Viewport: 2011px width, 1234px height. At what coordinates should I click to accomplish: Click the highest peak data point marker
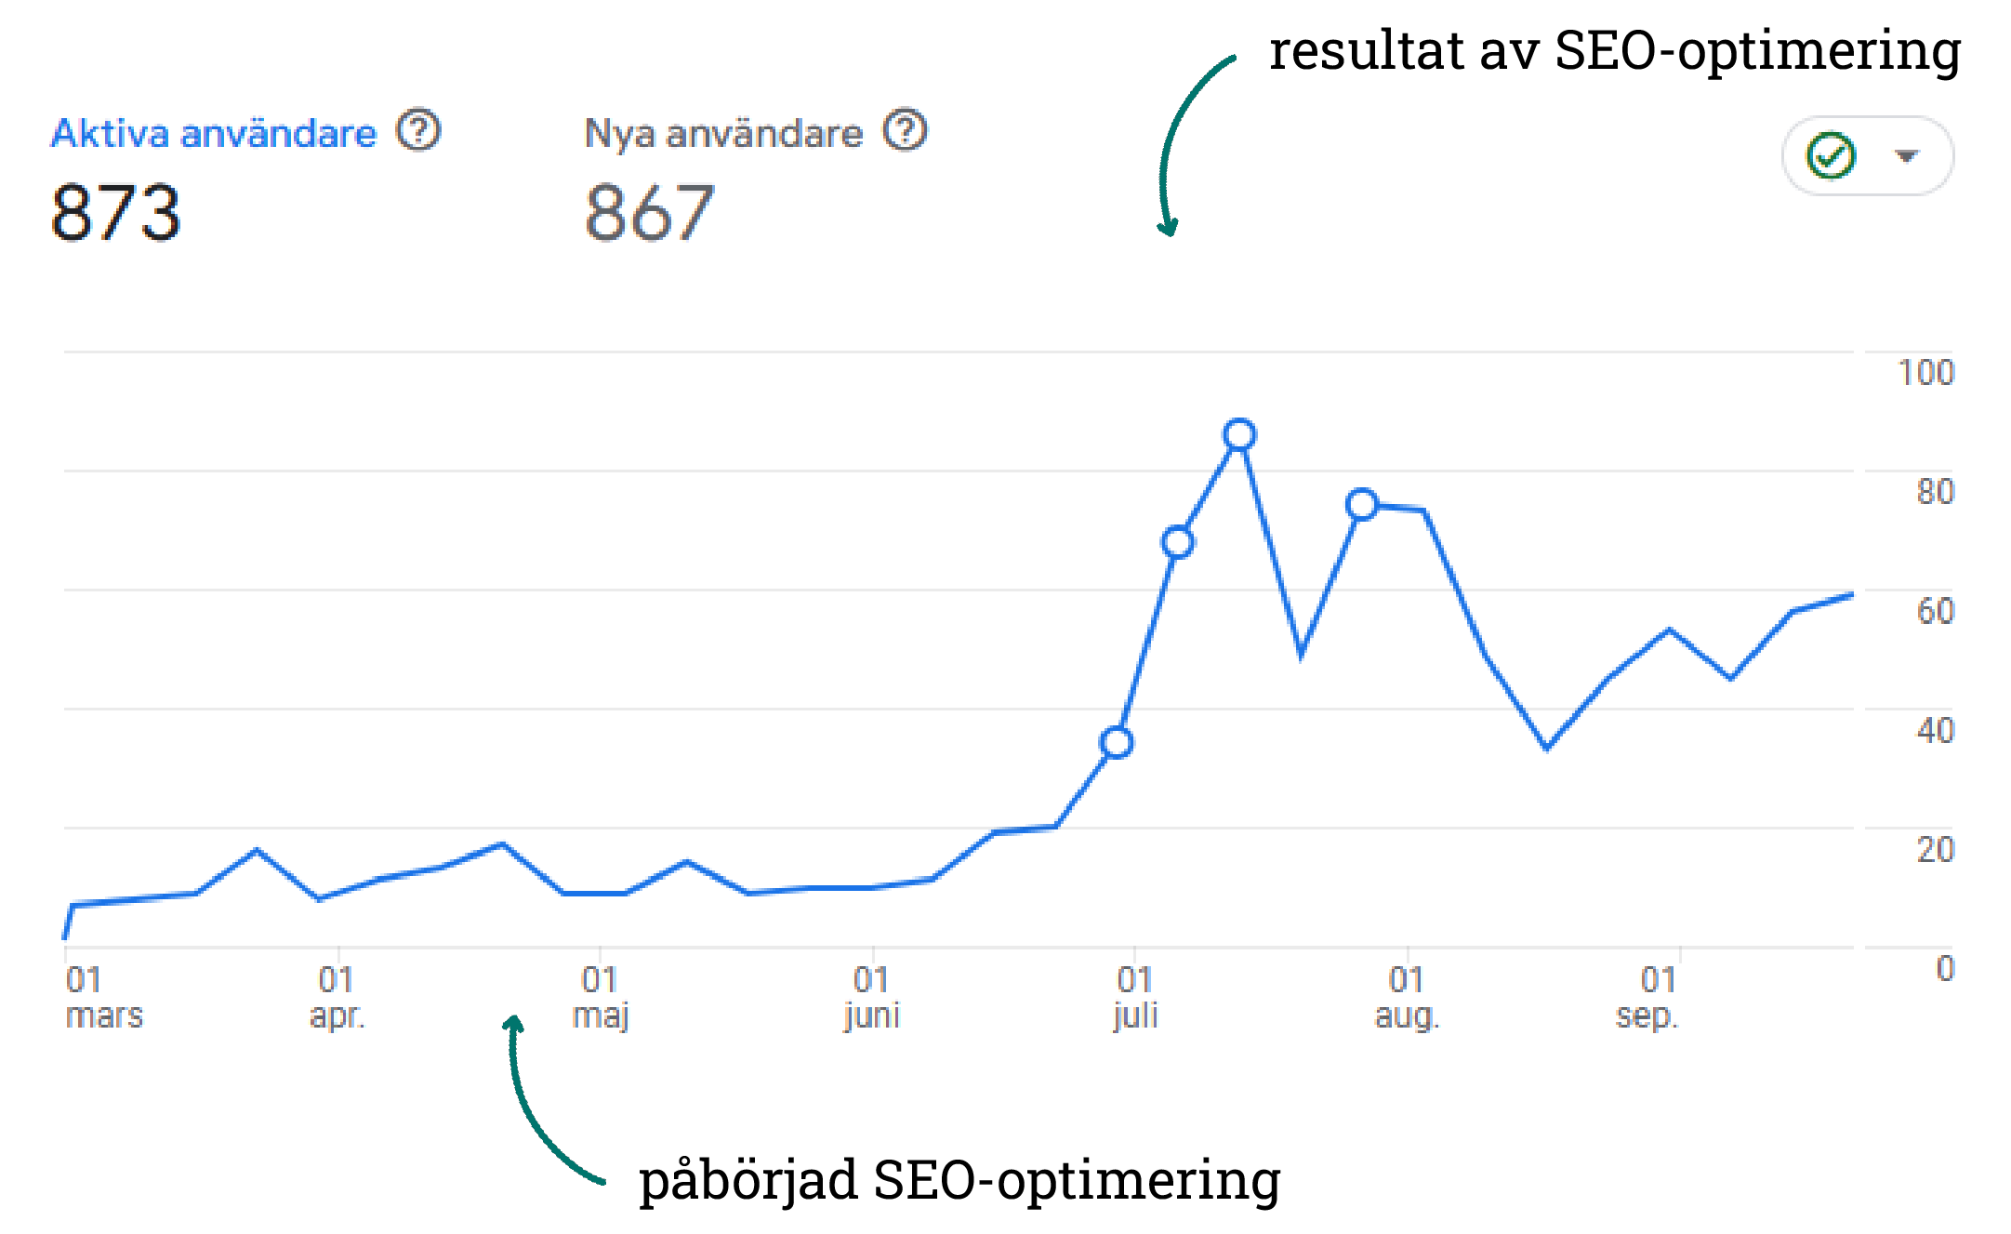[x=1239, y=434]
